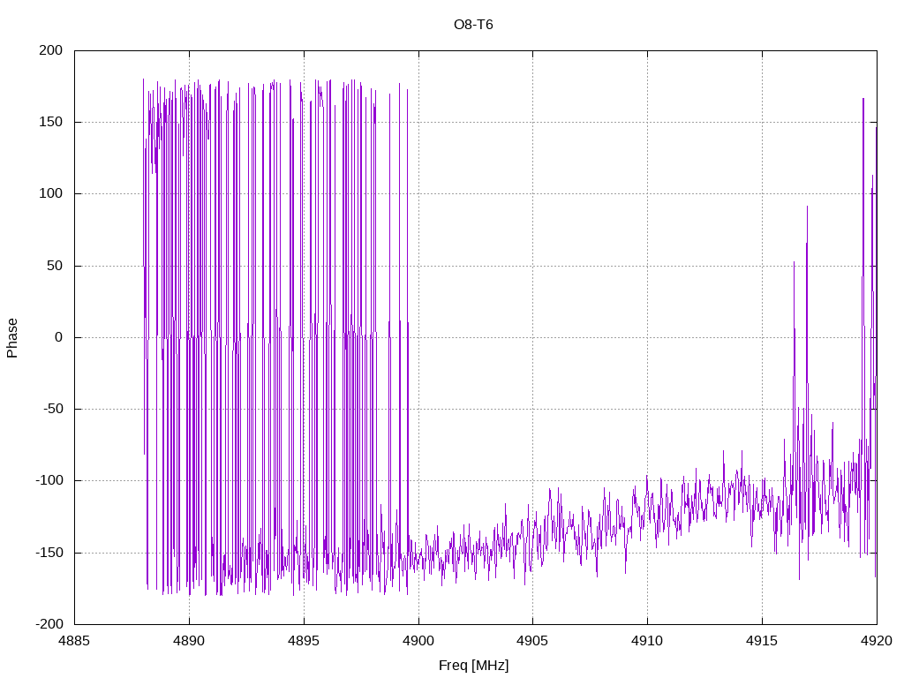This screenshot has width=904, height=678.
Task: Click the y-axis tick label -200
Action: coord(49,624)
